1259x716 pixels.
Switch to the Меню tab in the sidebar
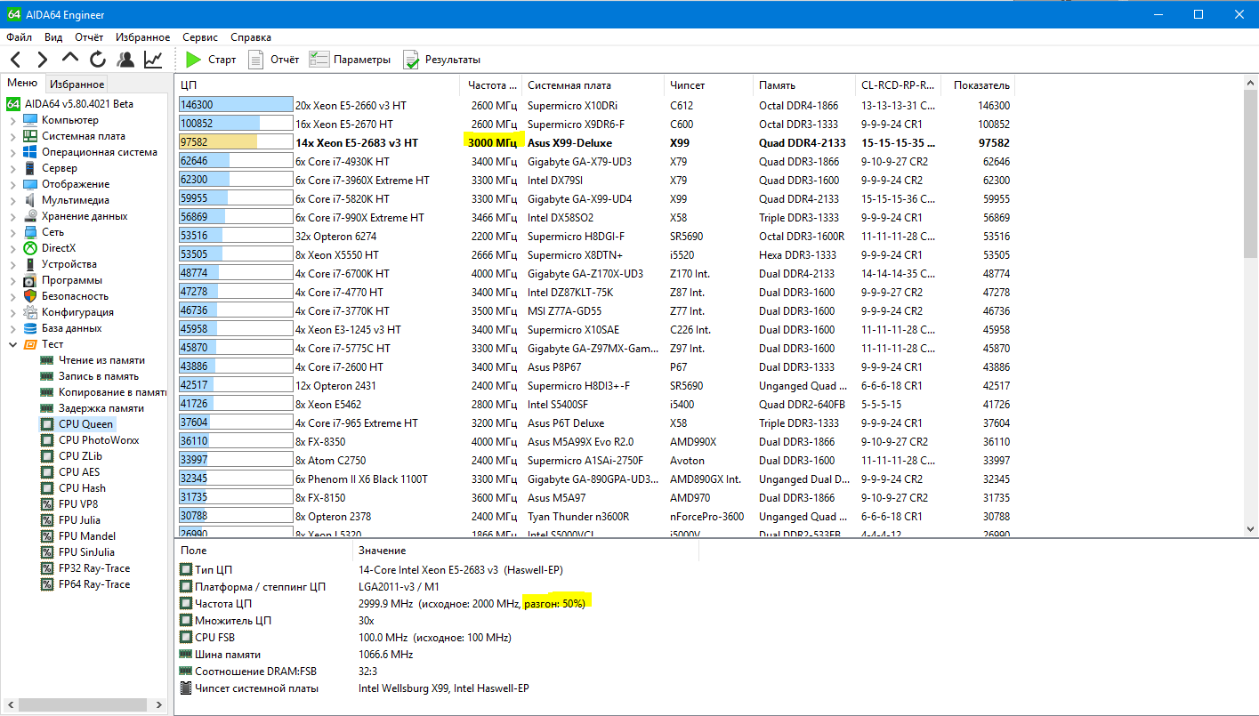(x=22, y=84)
